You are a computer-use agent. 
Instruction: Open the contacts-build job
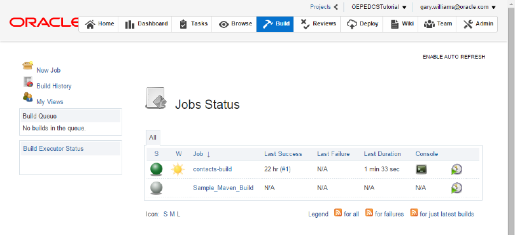tap(213, 169)
